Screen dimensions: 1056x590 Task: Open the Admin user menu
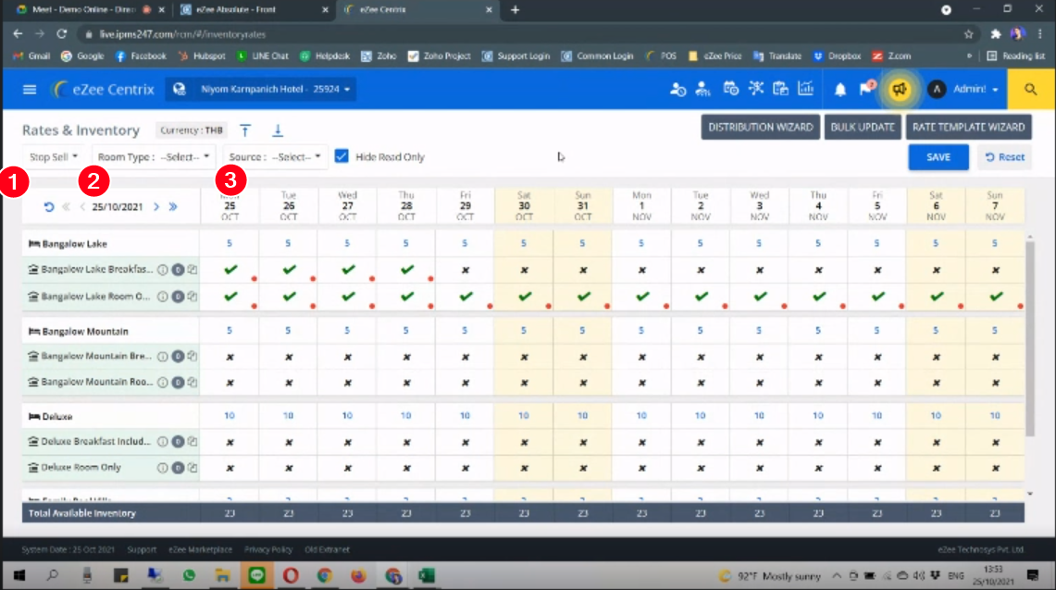966,90
